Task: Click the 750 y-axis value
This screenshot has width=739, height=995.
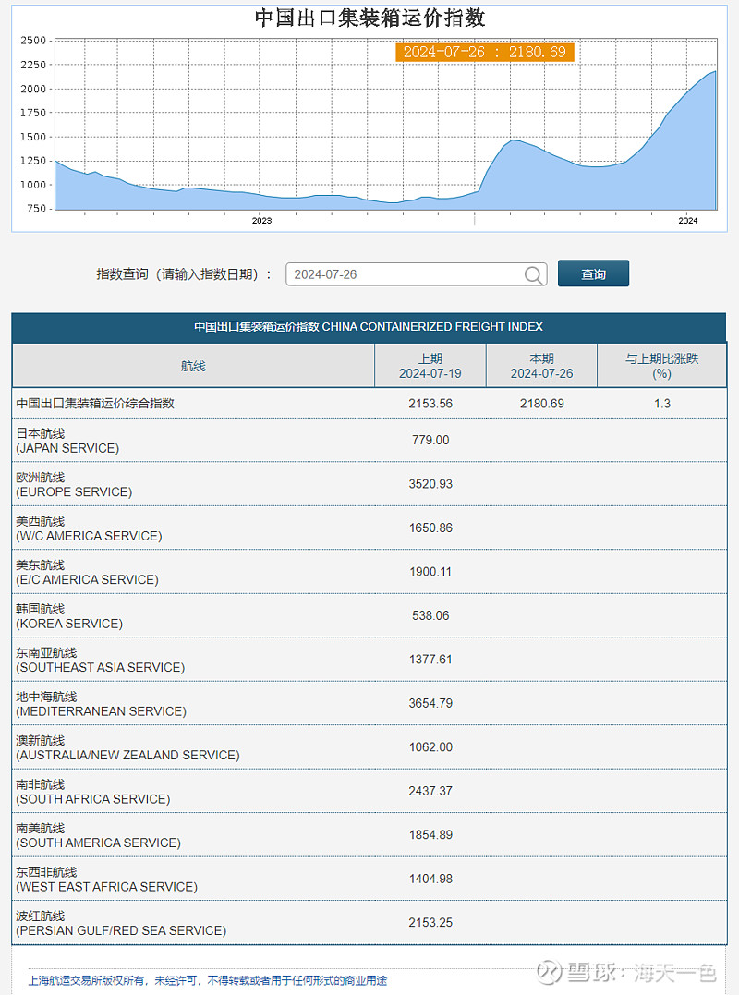Action: 36,209
